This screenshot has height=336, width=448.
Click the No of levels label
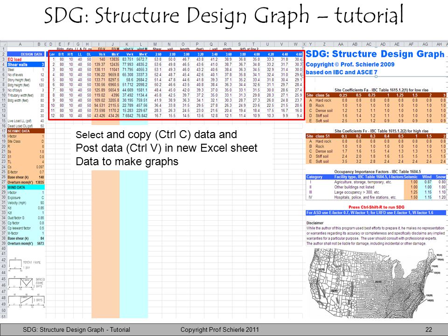[15, 75]
